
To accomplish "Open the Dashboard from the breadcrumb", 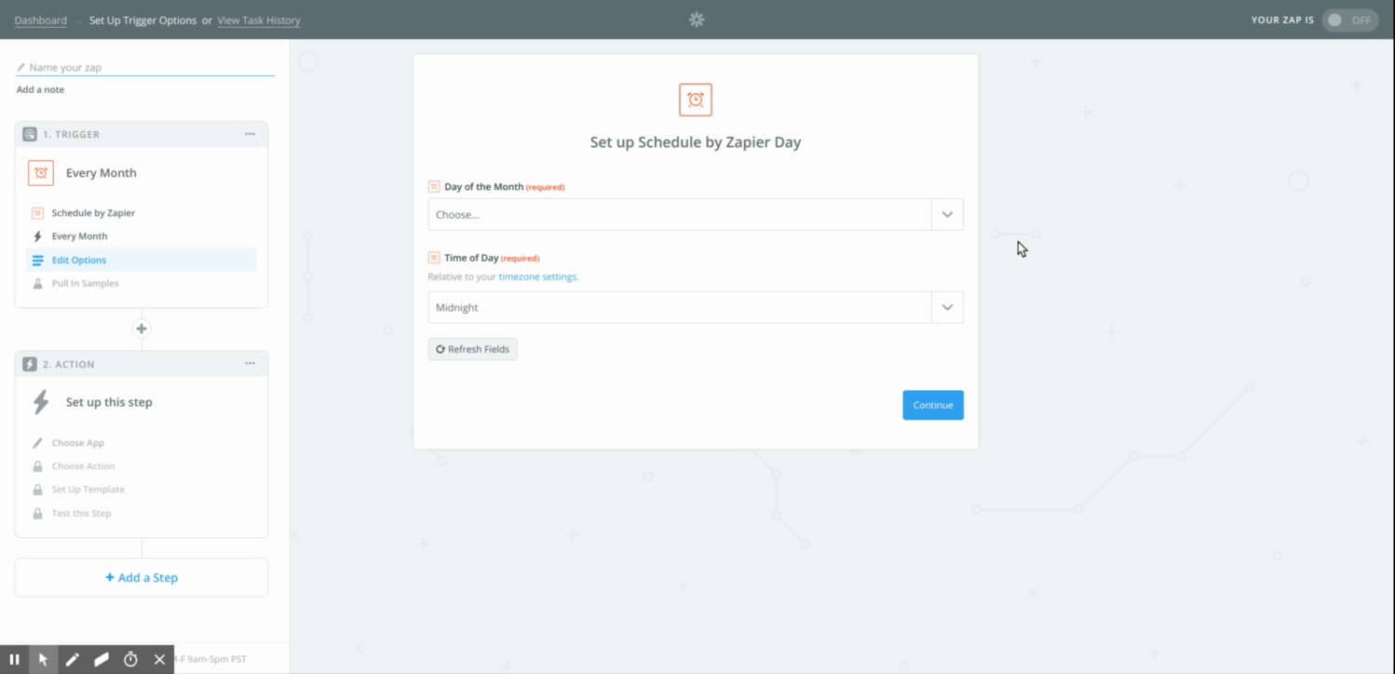I will (40, 20).
